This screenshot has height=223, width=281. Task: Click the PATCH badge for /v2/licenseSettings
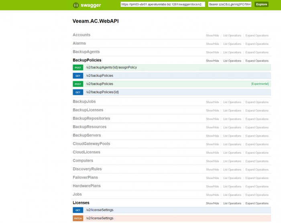click(x=78, y=218)
